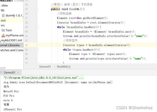Open the myPhone.xml file
This screenshot has height=112, width=157.
coord(14,35)
